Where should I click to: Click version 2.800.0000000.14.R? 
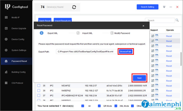coord(137,85)
